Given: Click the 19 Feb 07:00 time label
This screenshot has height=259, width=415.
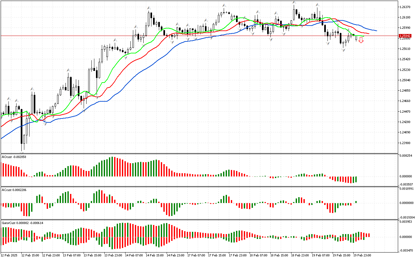Looking at the screenshot, I should point(321,255).
